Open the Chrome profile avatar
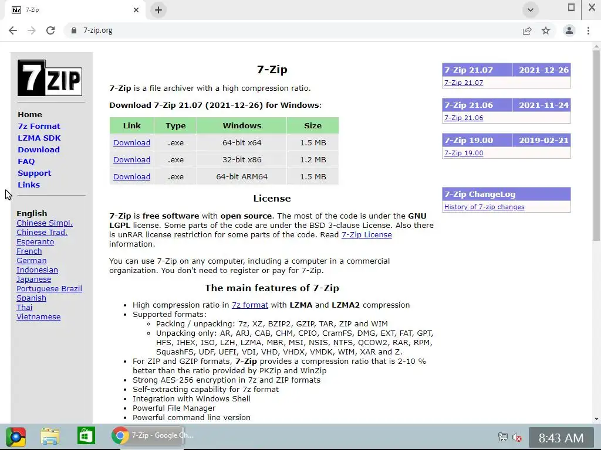The height and width of the screenshot is (450, 601). 569,30
